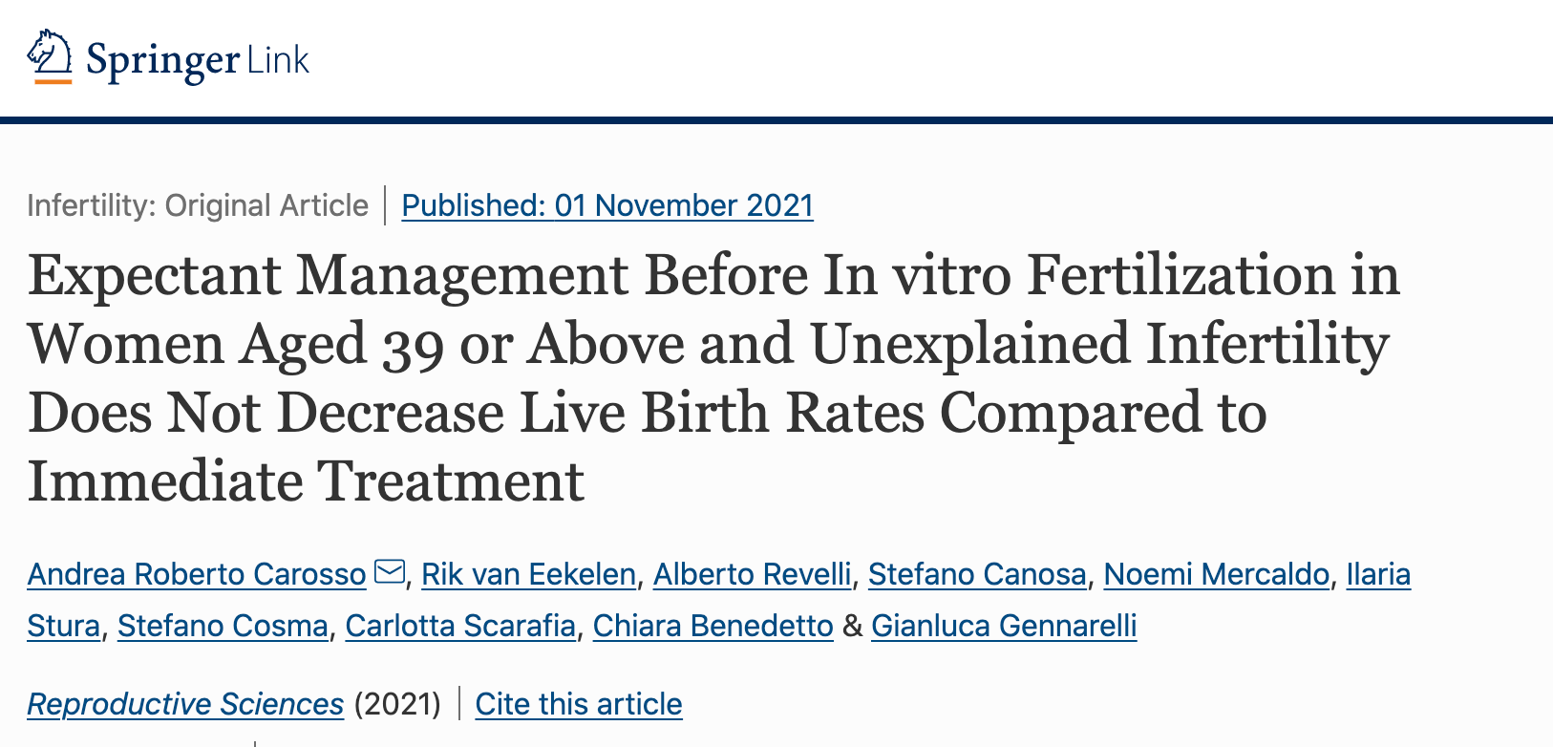View publications by Noemi Mercaldo

pos(1214,575)
